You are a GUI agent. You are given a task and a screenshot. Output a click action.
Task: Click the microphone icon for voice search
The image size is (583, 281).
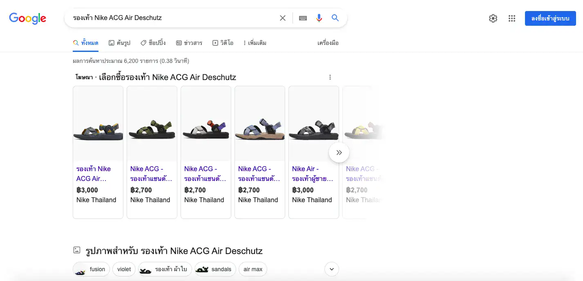(x=319, y=18)
